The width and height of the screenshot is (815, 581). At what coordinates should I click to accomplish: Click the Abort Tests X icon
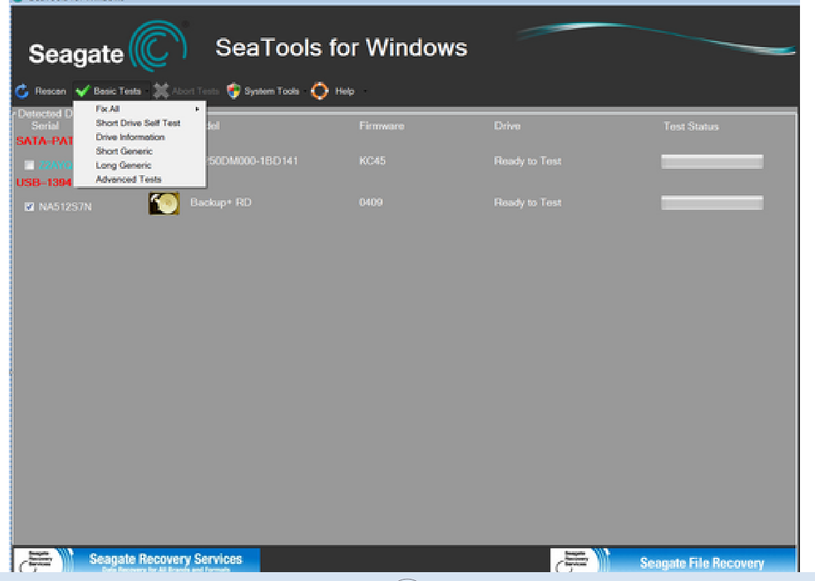161,91
